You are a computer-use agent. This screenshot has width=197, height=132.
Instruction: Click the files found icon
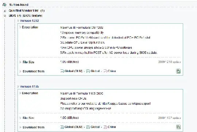[x=4, y=5]
